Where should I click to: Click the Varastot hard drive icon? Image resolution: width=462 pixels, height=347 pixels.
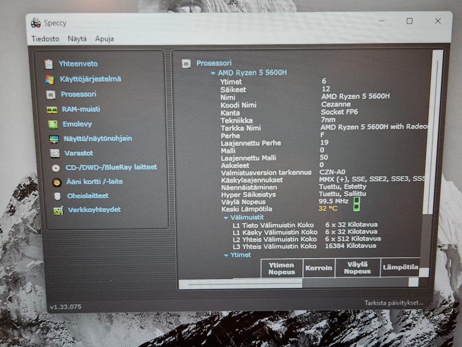pos(55,153)
